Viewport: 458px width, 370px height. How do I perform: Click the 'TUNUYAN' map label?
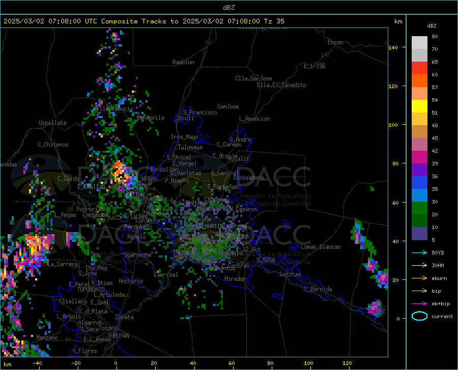point(118,336)
